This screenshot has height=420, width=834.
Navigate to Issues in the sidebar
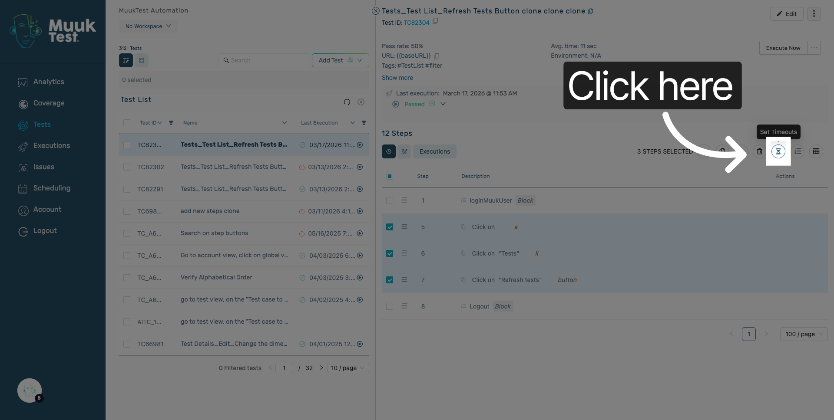click(43, 167)
